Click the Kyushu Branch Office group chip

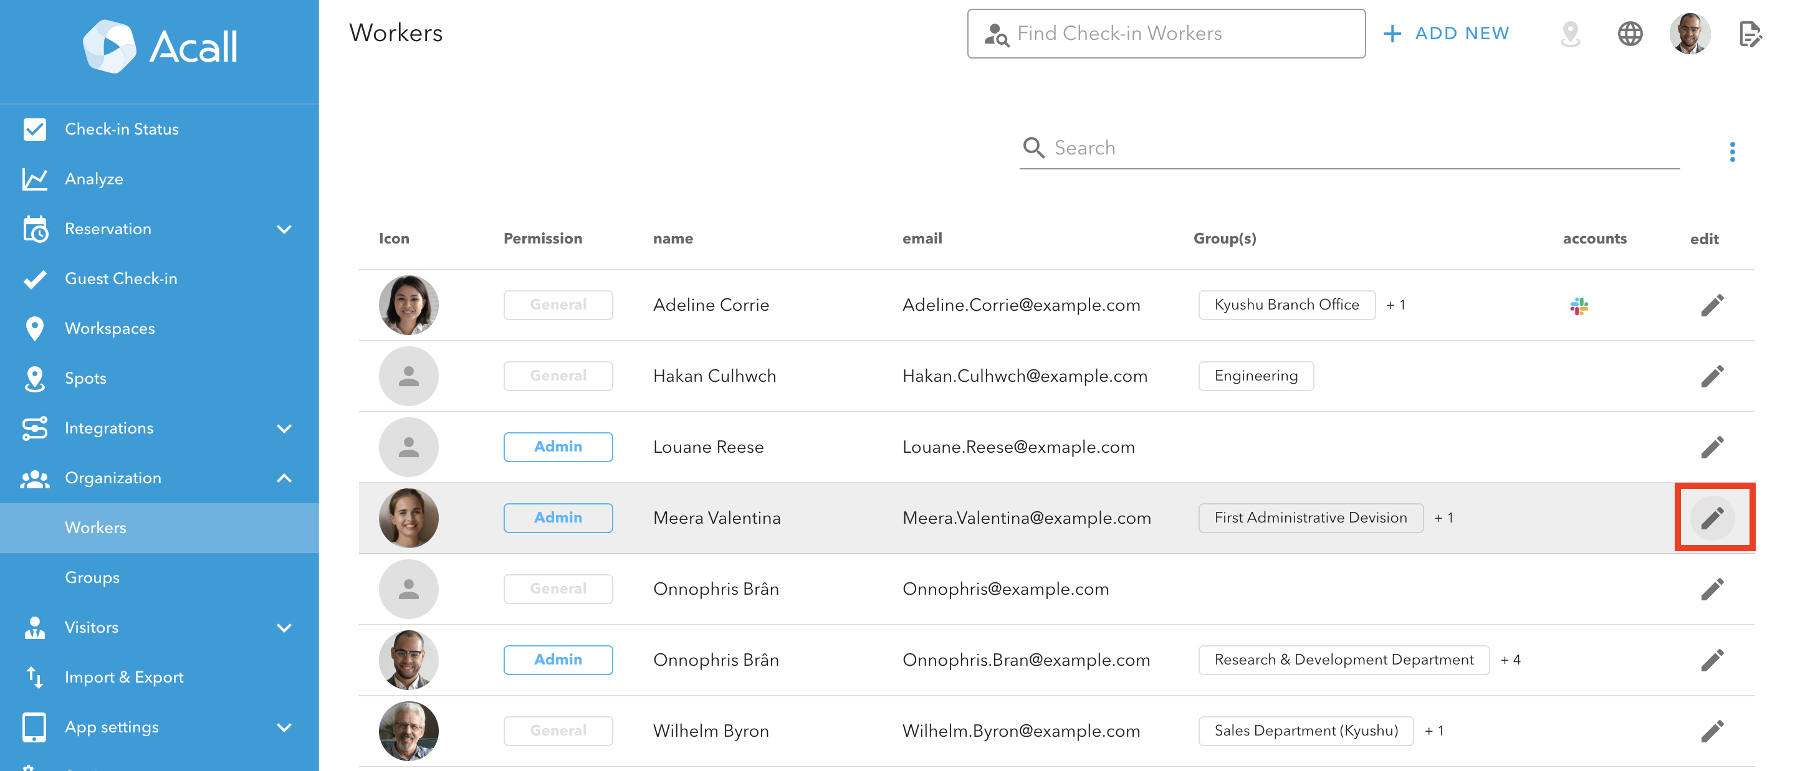tap(1286, 305)
